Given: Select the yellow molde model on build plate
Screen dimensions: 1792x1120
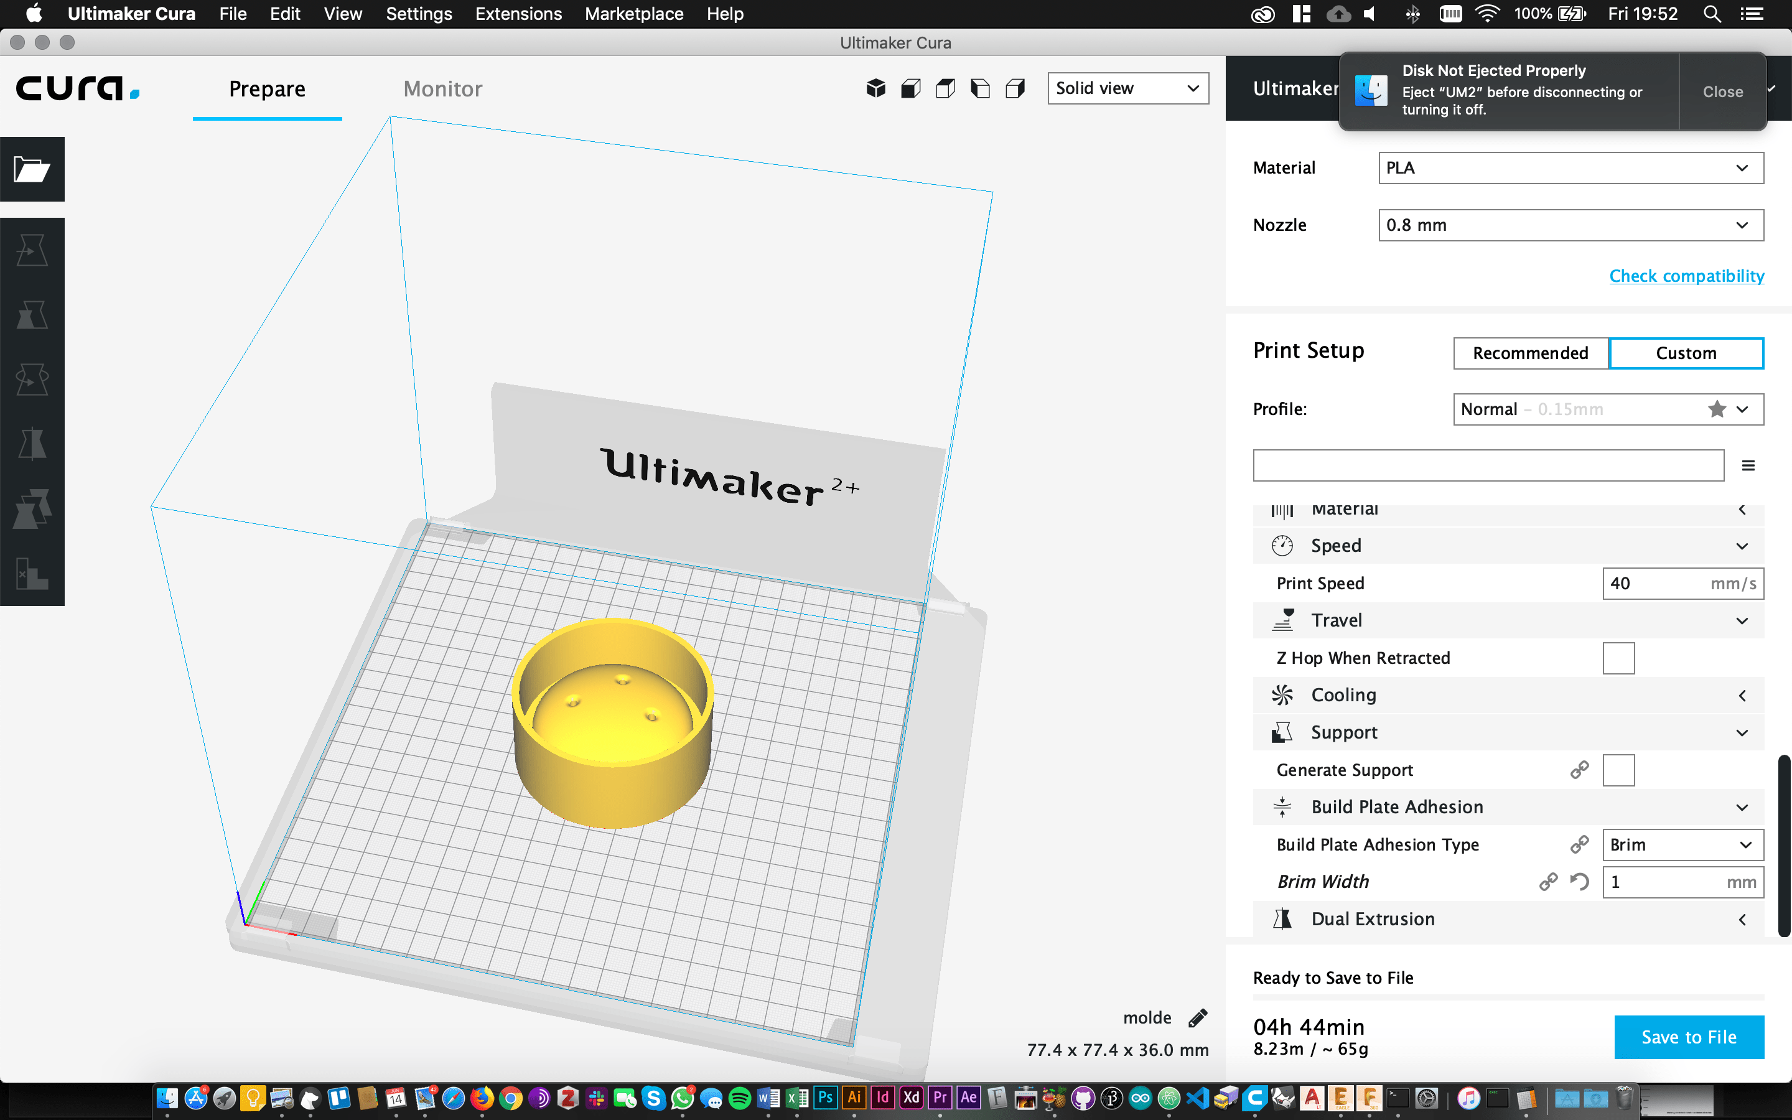Looking at the screenshot, I should tap(612, 723).
